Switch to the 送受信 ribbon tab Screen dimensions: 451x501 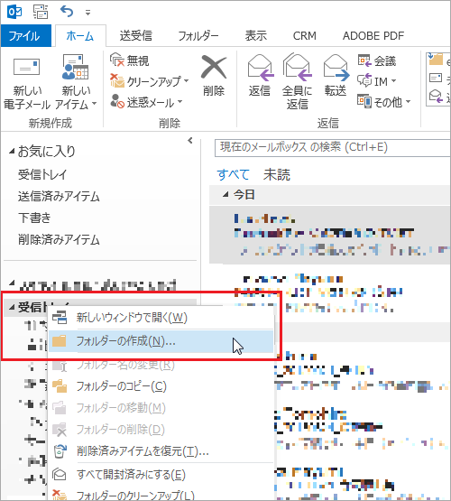[136, 36]
